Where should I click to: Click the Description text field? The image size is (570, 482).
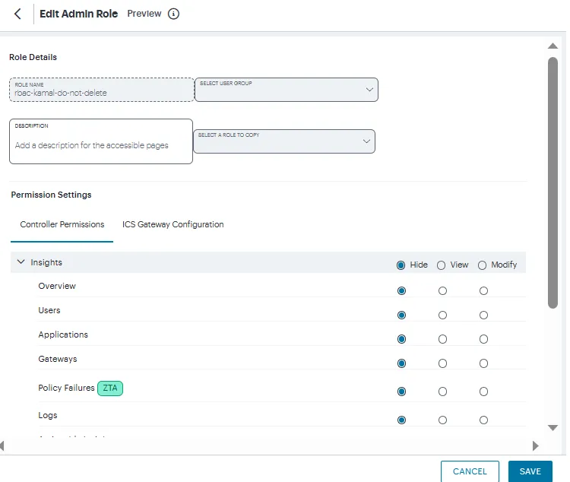[x=101, y=141]
